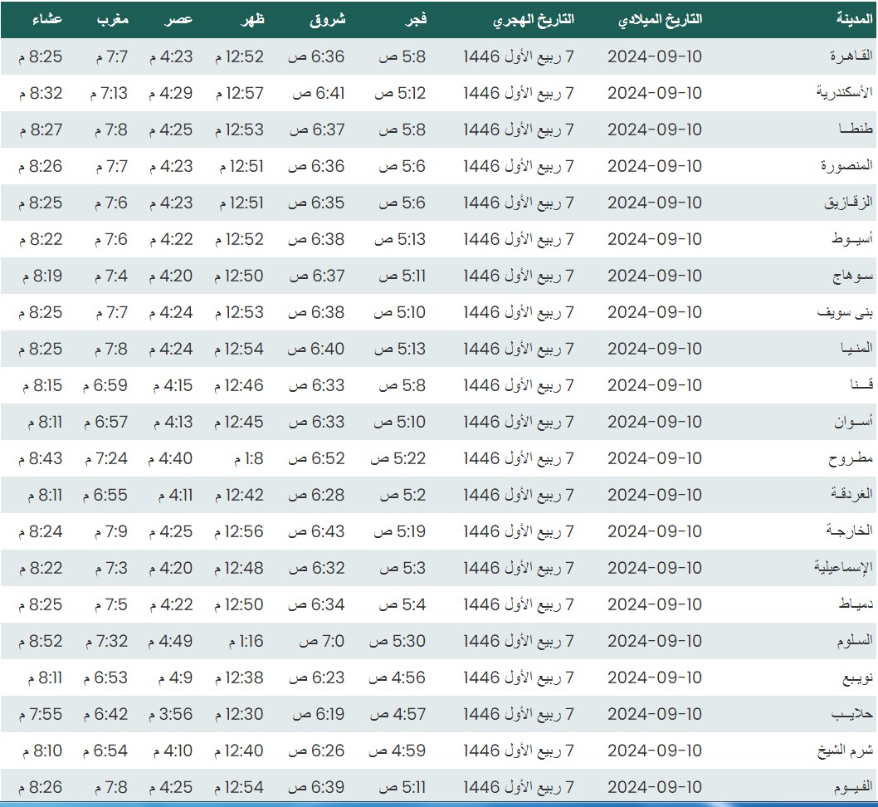This screenshot has height=807, width=878.
Task: Click the التاريخ الميلادي column header
Action: (x=661, y=19)
